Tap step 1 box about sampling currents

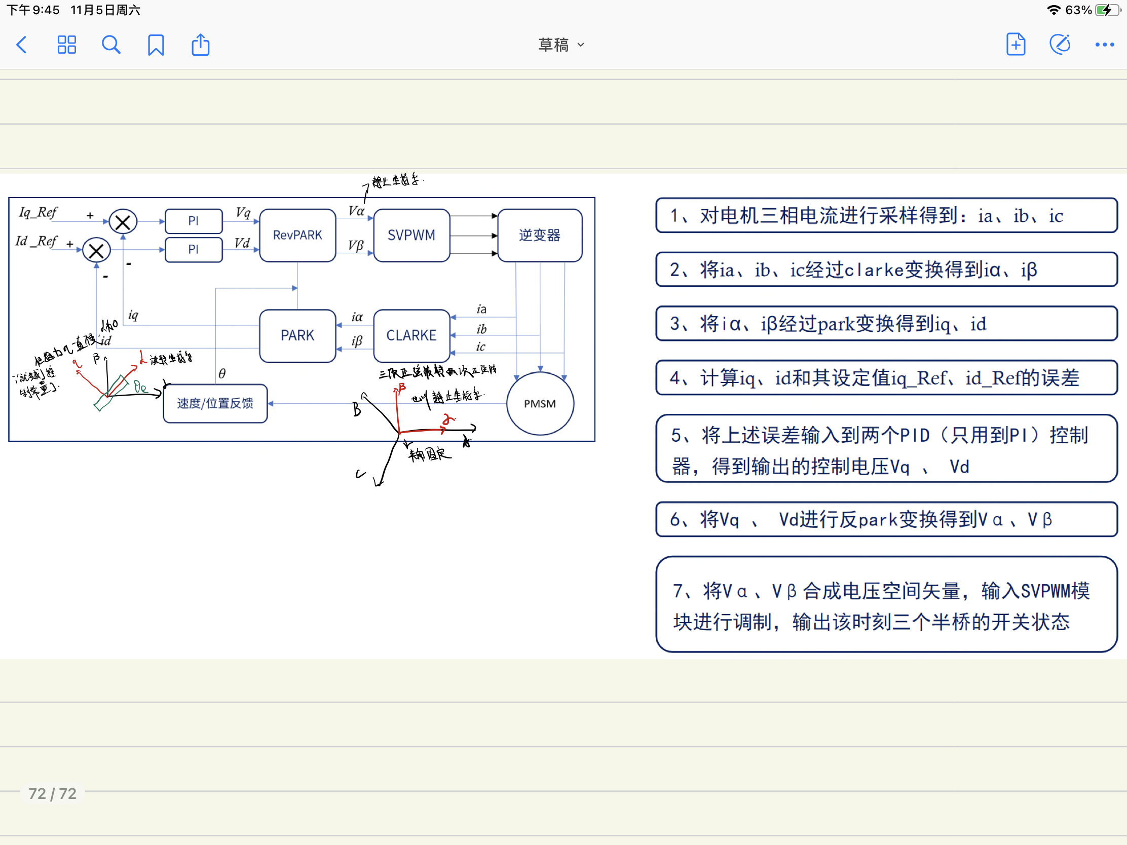[886, 215]
